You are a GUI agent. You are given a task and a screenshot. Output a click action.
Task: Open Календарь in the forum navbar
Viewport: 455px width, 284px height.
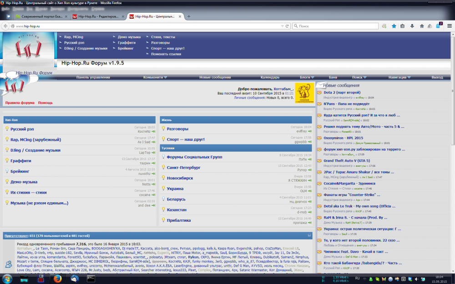click(x=270, y=77)
